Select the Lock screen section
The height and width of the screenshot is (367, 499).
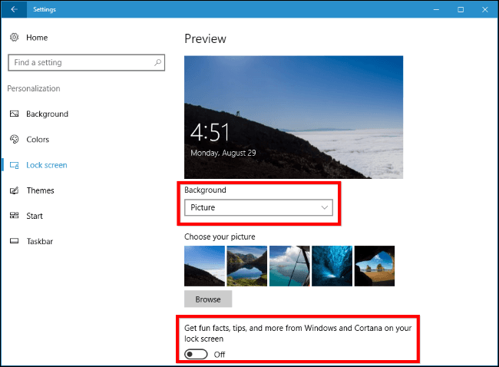(47, 165)
